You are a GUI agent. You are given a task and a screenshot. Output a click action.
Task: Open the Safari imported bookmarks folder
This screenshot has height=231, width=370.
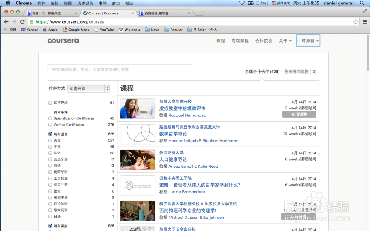pos(202,30)
